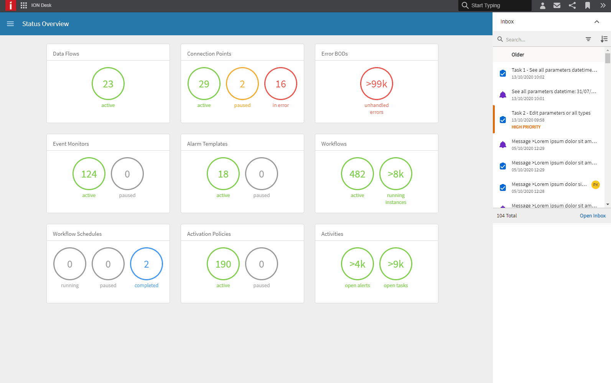Open the bookmark icon
This screenshot has width=611, height=383.
coord(587,5)
